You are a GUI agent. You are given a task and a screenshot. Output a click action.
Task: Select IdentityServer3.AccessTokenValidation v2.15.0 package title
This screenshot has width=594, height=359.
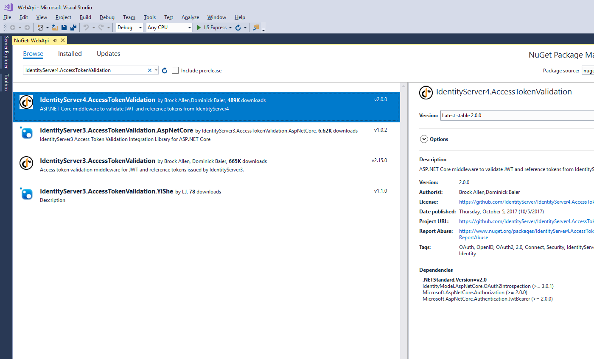[x=98, y=161]
